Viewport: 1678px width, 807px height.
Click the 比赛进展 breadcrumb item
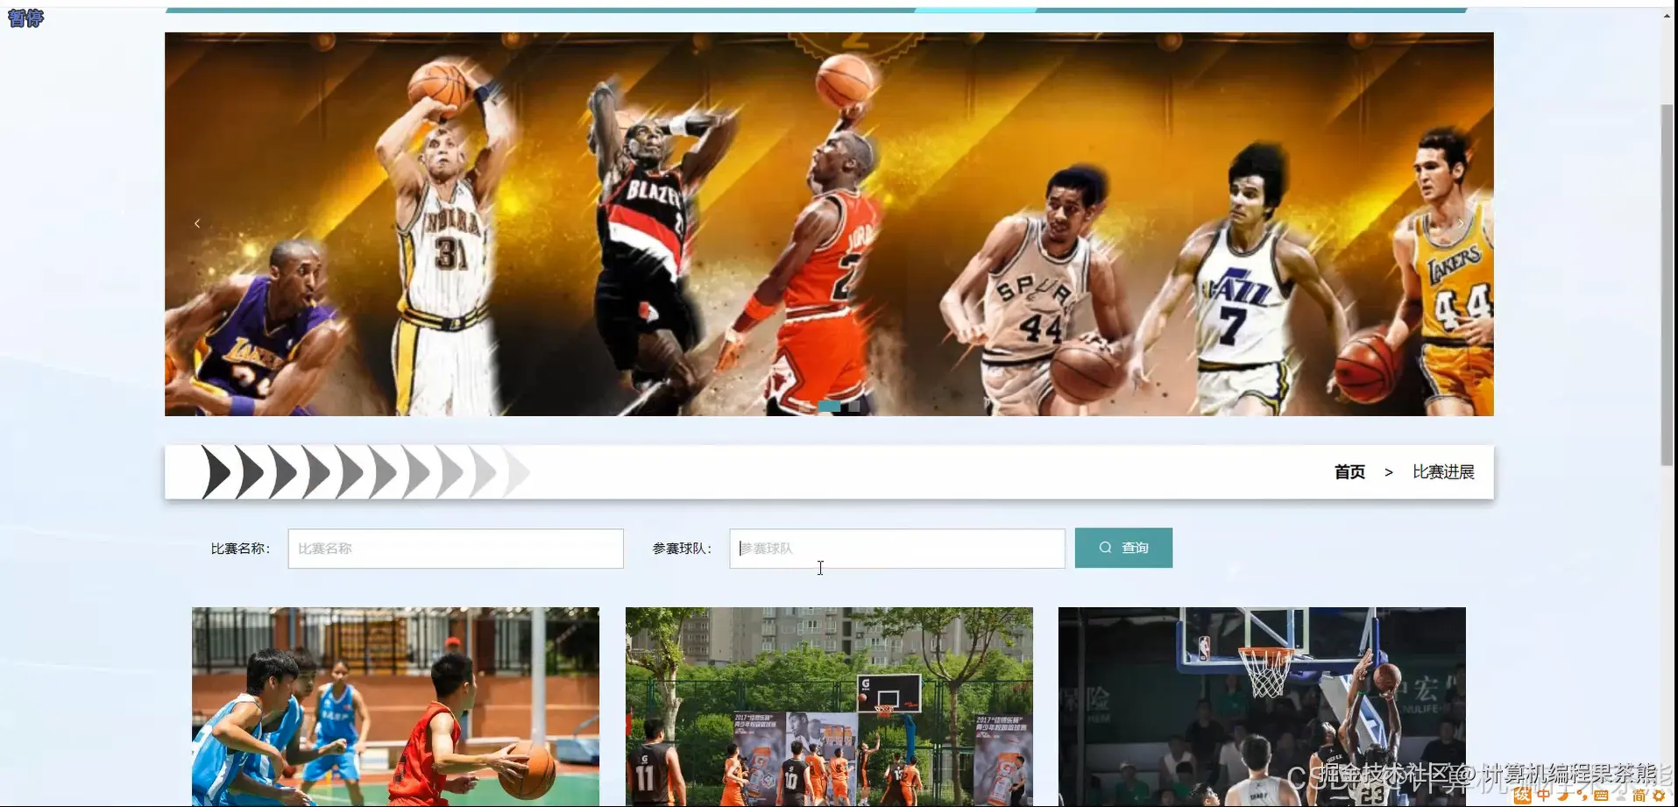[x=1443, y=472]
